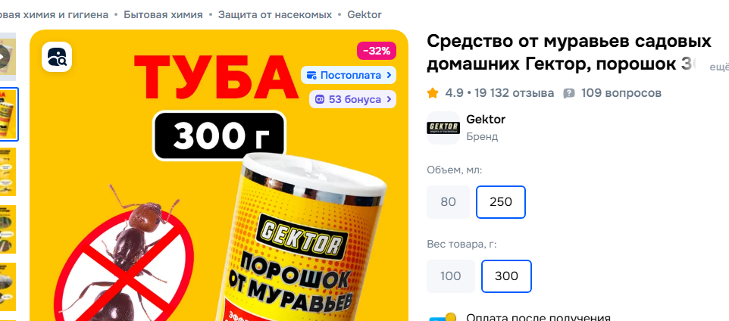Click the orange rating star icon

433,93
